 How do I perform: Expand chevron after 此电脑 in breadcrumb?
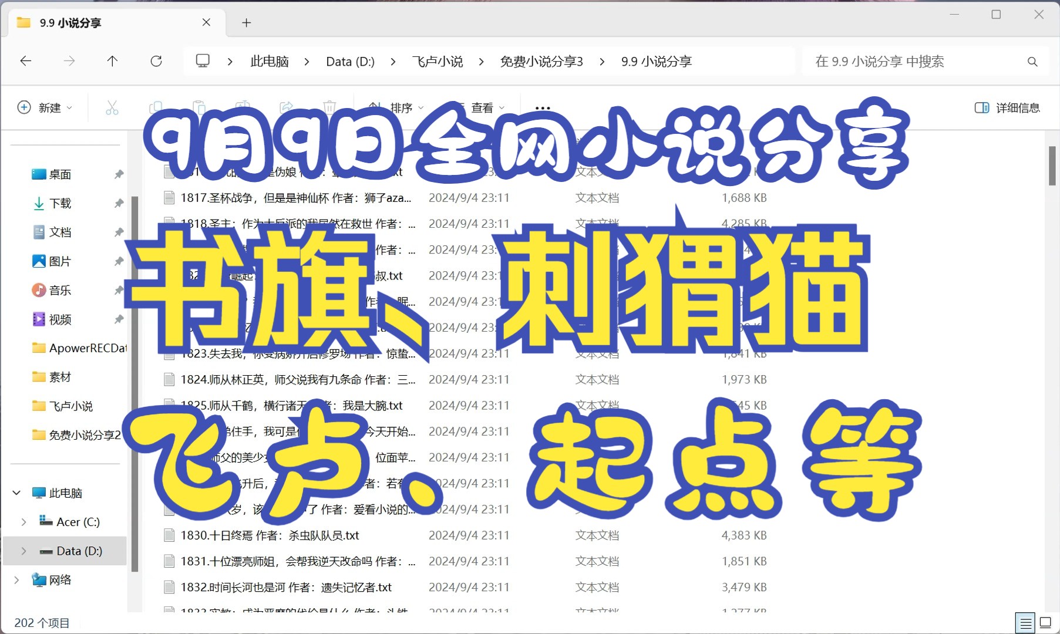[307, 62]
